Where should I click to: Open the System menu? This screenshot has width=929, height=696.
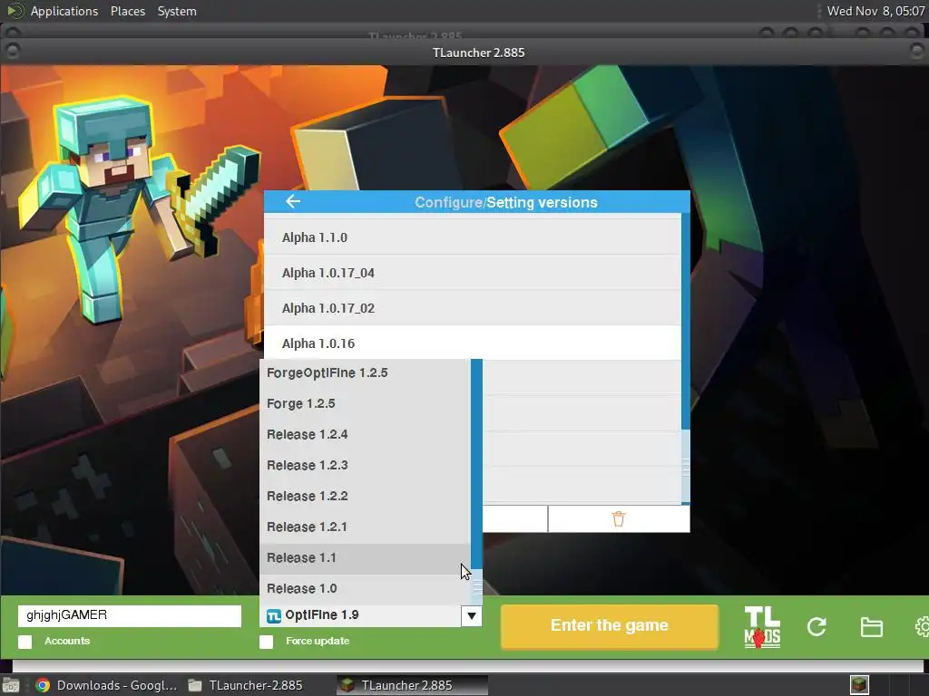[177, 11]
